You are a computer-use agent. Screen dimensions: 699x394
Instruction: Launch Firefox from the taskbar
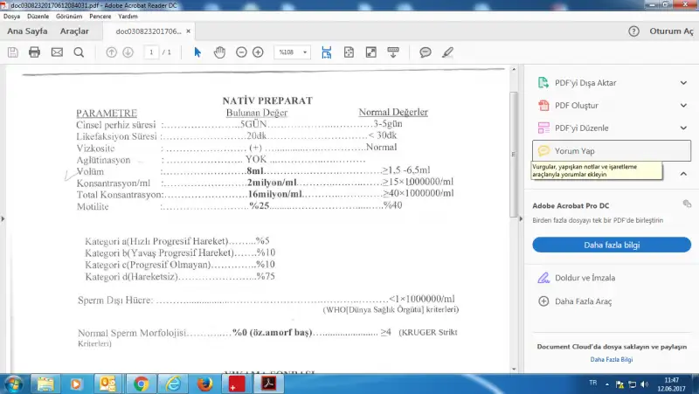point(204,383)
